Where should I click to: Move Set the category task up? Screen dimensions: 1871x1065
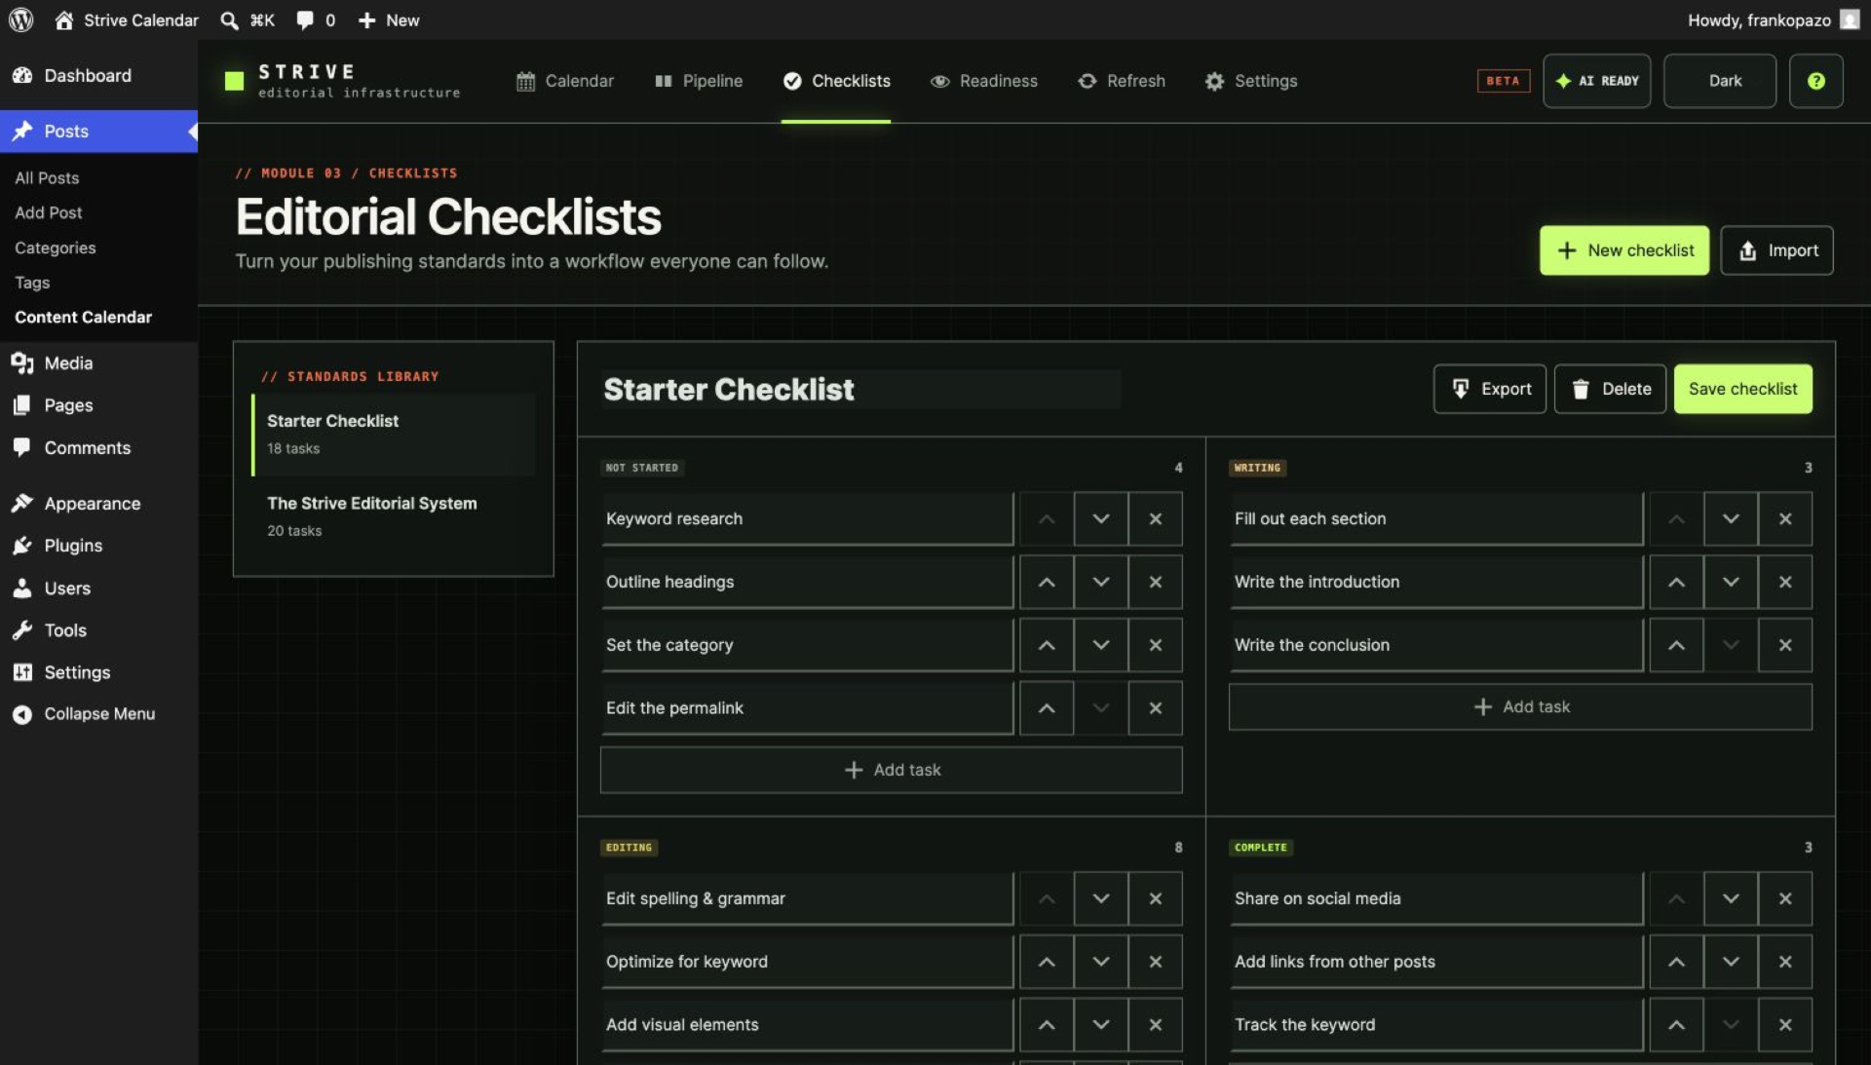pos(1047,645)
